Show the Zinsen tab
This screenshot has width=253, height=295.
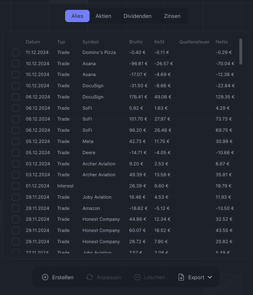coord(172,16)
